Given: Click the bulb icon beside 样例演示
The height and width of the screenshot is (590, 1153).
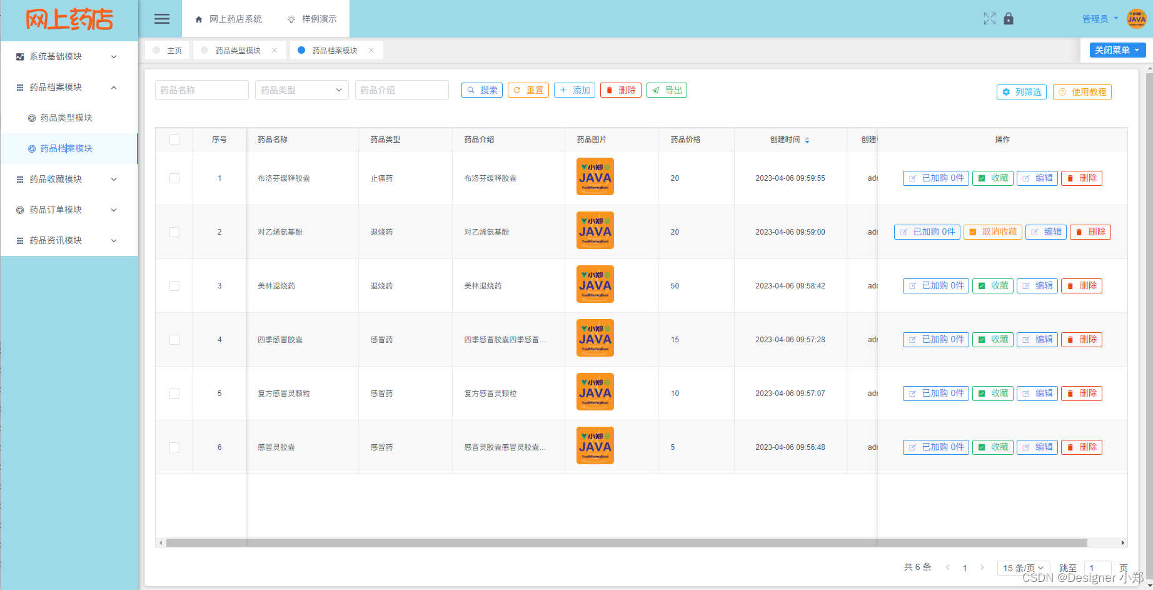Looking at the screenshot, I should 291,19.
